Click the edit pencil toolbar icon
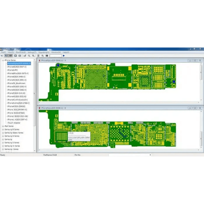The height and width of the screenshot is (204, 204). 25,56
